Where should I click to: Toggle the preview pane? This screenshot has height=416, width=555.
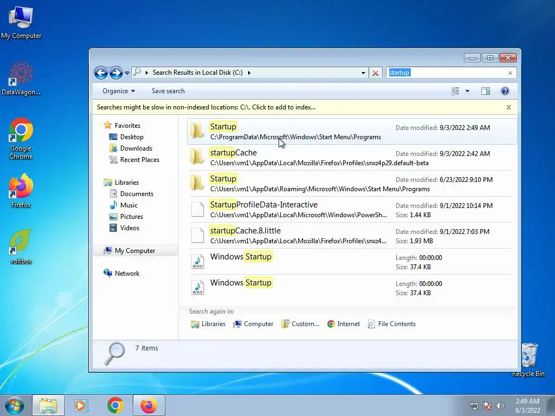tap(486, 91)
